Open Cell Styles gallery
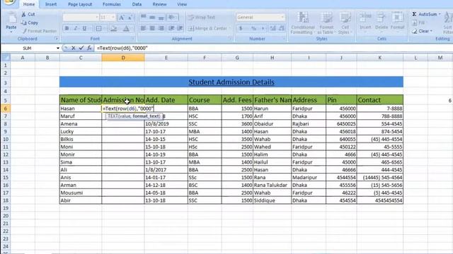Viewport: 453px width, 254px height. pos(345,23)
